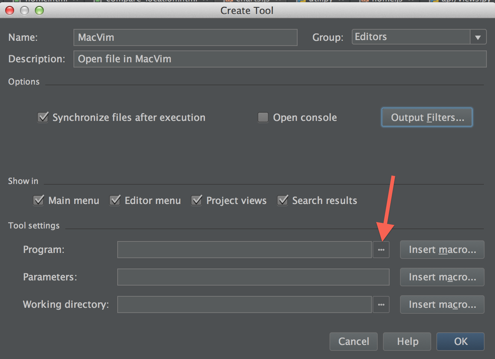The image size is (495, 359).
Task: Click into the Program input field
Action: pos(245,250)
